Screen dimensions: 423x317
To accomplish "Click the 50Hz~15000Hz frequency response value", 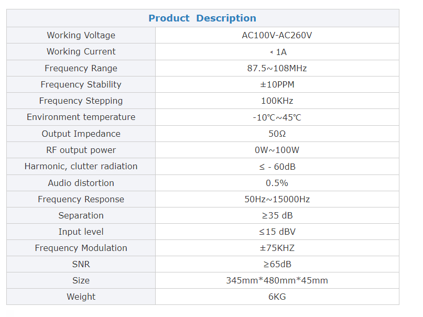I will click(277, 199).
